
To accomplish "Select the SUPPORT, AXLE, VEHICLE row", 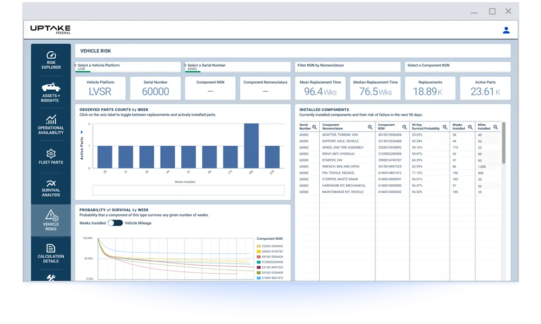I will click(x=399, y=141).
